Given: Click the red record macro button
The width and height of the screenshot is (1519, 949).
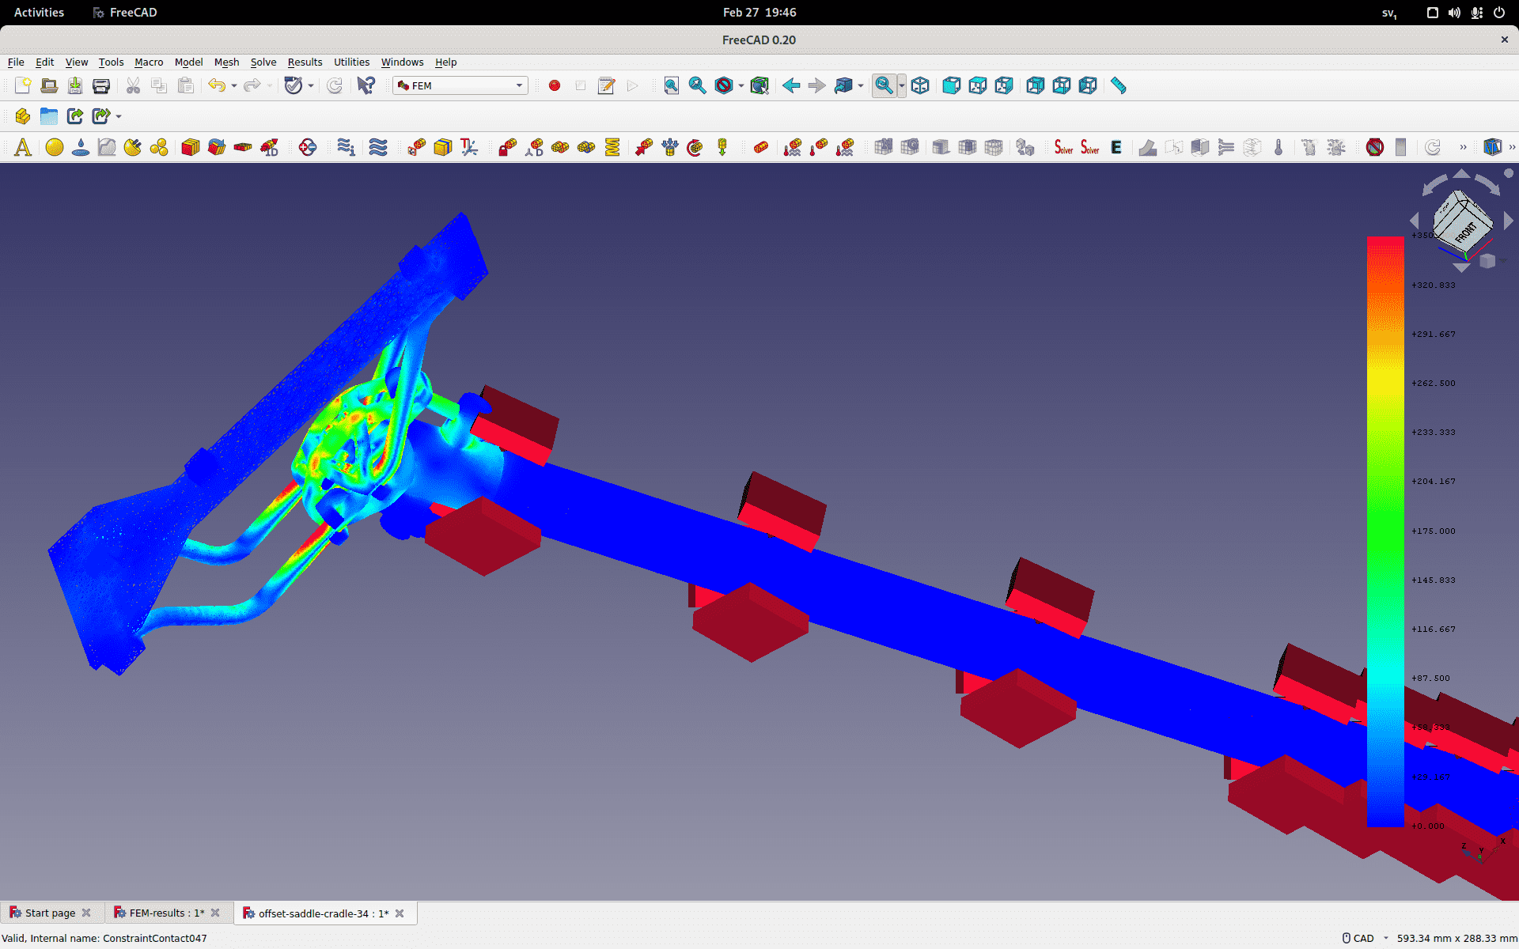Looking at the screenshot, I should (x=555, y=85).
